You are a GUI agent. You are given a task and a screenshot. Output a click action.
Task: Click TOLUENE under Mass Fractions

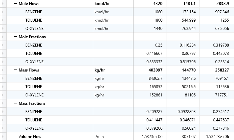tap(34, 120)
